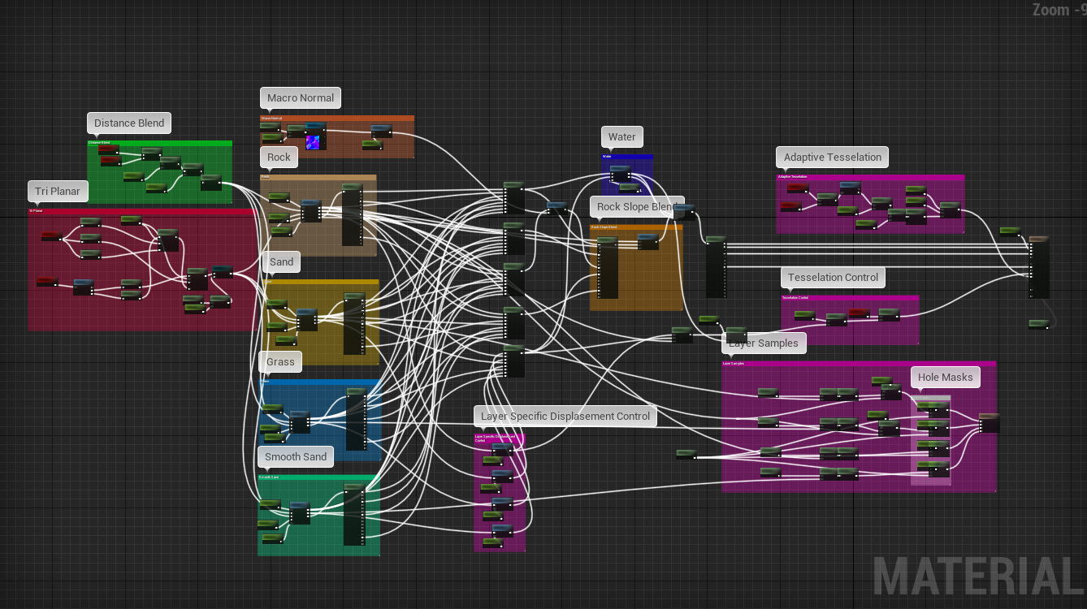1087x609 pixels.
Task: Select the rightmost node in Adaptive Tesselation box
Action: (950, 210)
